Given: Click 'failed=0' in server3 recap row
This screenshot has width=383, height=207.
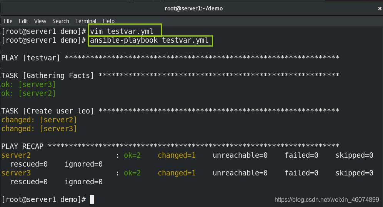Looking at the screenshot, I should (301, 173).
